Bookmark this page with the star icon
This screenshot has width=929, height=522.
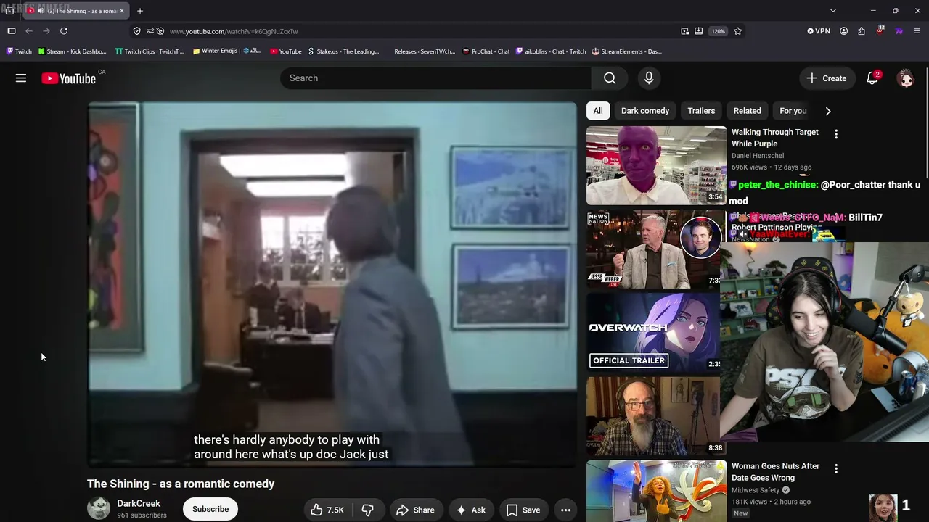(738, 31)
